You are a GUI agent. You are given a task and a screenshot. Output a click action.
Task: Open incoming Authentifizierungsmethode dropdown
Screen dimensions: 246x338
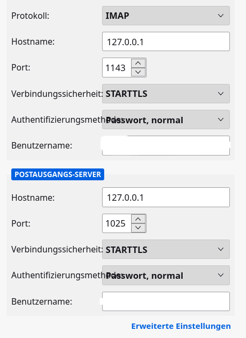point(166,119)
